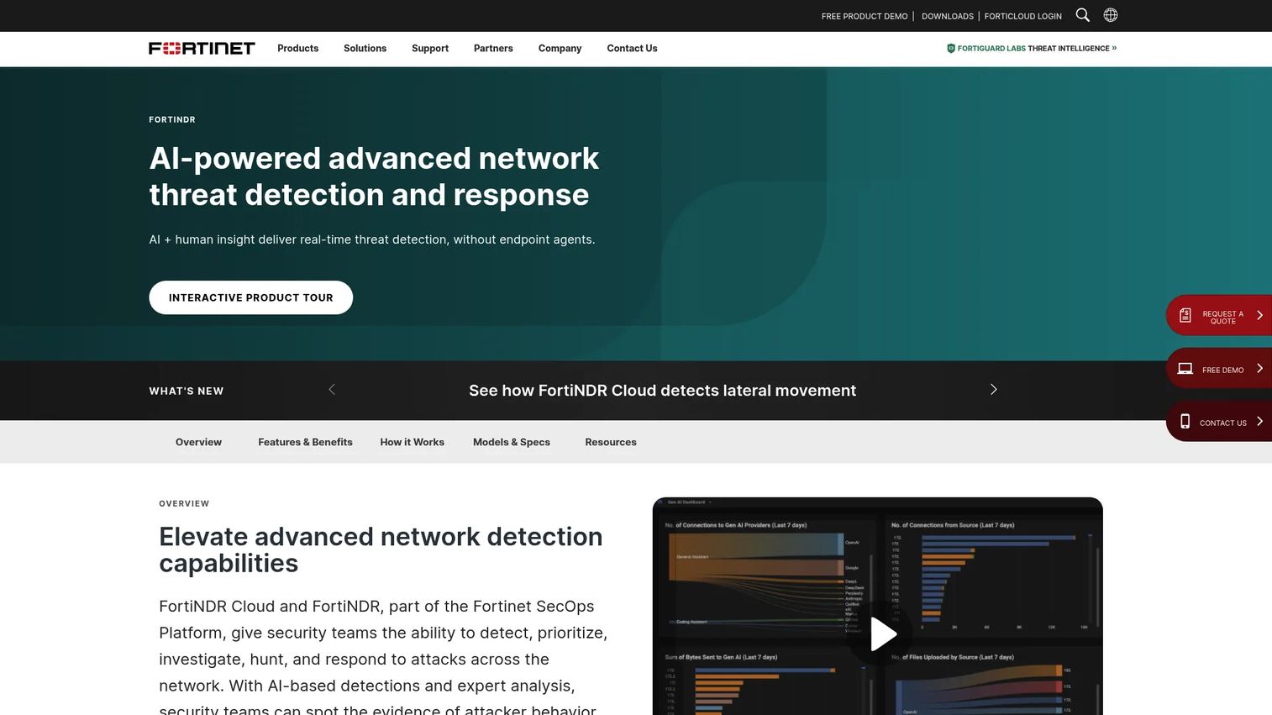
Task: Show previous What's New item
Action: click(x=332, y=390)
